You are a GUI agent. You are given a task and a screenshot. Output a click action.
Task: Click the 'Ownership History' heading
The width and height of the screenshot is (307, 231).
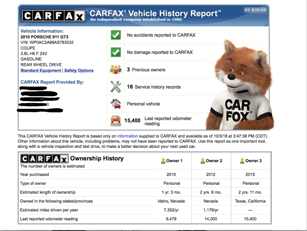click(97, 158)
